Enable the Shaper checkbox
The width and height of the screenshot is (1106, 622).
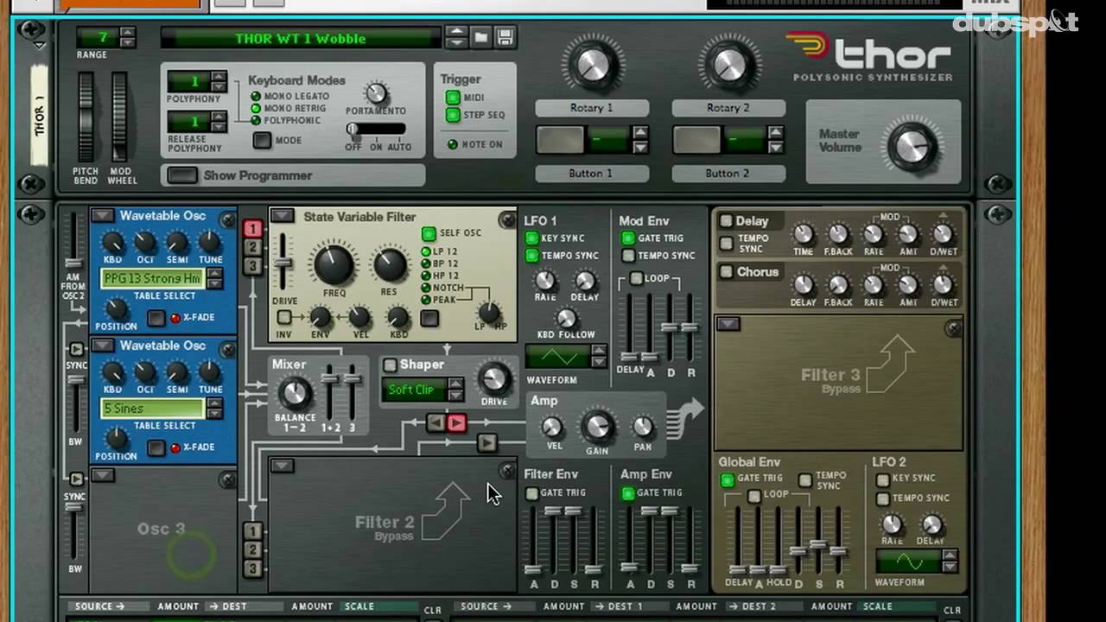coord(390,365)
